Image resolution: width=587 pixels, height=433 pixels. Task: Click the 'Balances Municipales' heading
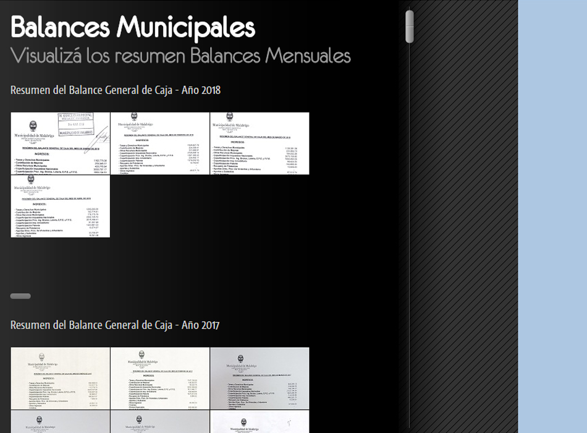(133, 28)
